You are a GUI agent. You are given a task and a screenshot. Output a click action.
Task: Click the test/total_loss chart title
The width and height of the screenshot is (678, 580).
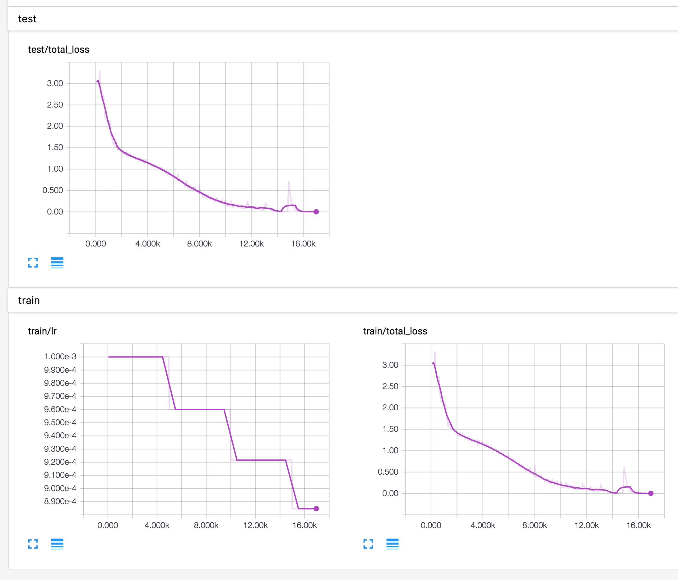click(58, 50)
